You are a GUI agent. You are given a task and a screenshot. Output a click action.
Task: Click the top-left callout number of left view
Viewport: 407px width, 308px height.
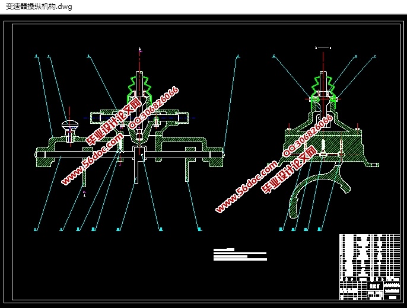tap(37, 57)
